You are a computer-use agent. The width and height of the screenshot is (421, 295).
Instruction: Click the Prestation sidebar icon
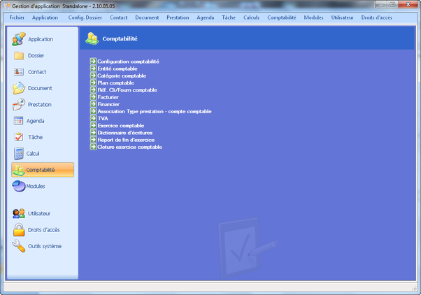(x=19, y=104)
